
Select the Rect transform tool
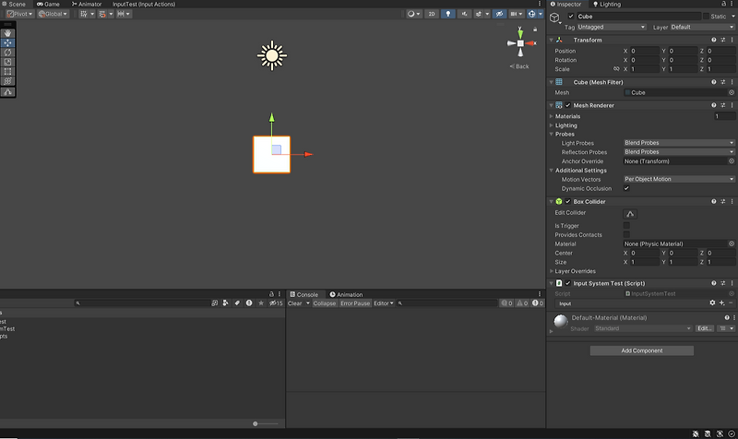(x=8, y=72)
